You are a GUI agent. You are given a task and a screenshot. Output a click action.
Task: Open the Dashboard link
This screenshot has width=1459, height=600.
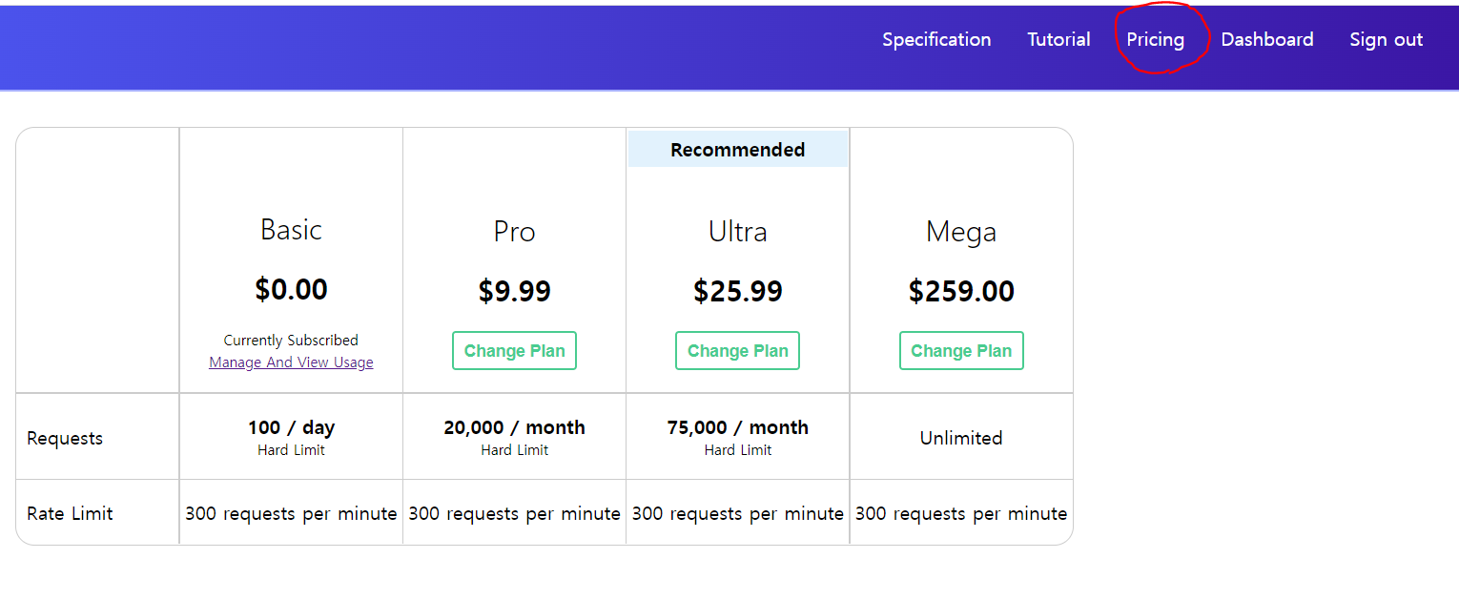1267,39
